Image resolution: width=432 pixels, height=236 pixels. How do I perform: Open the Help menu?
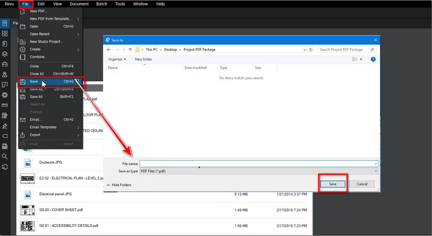coord(160,4)
